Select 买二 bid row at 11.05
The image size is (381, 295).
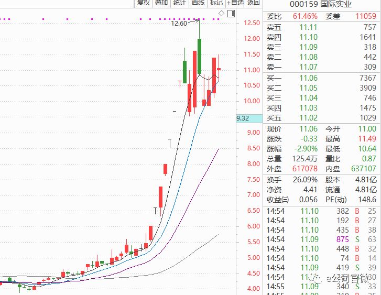pyautogui.click(x=321, y=88)
